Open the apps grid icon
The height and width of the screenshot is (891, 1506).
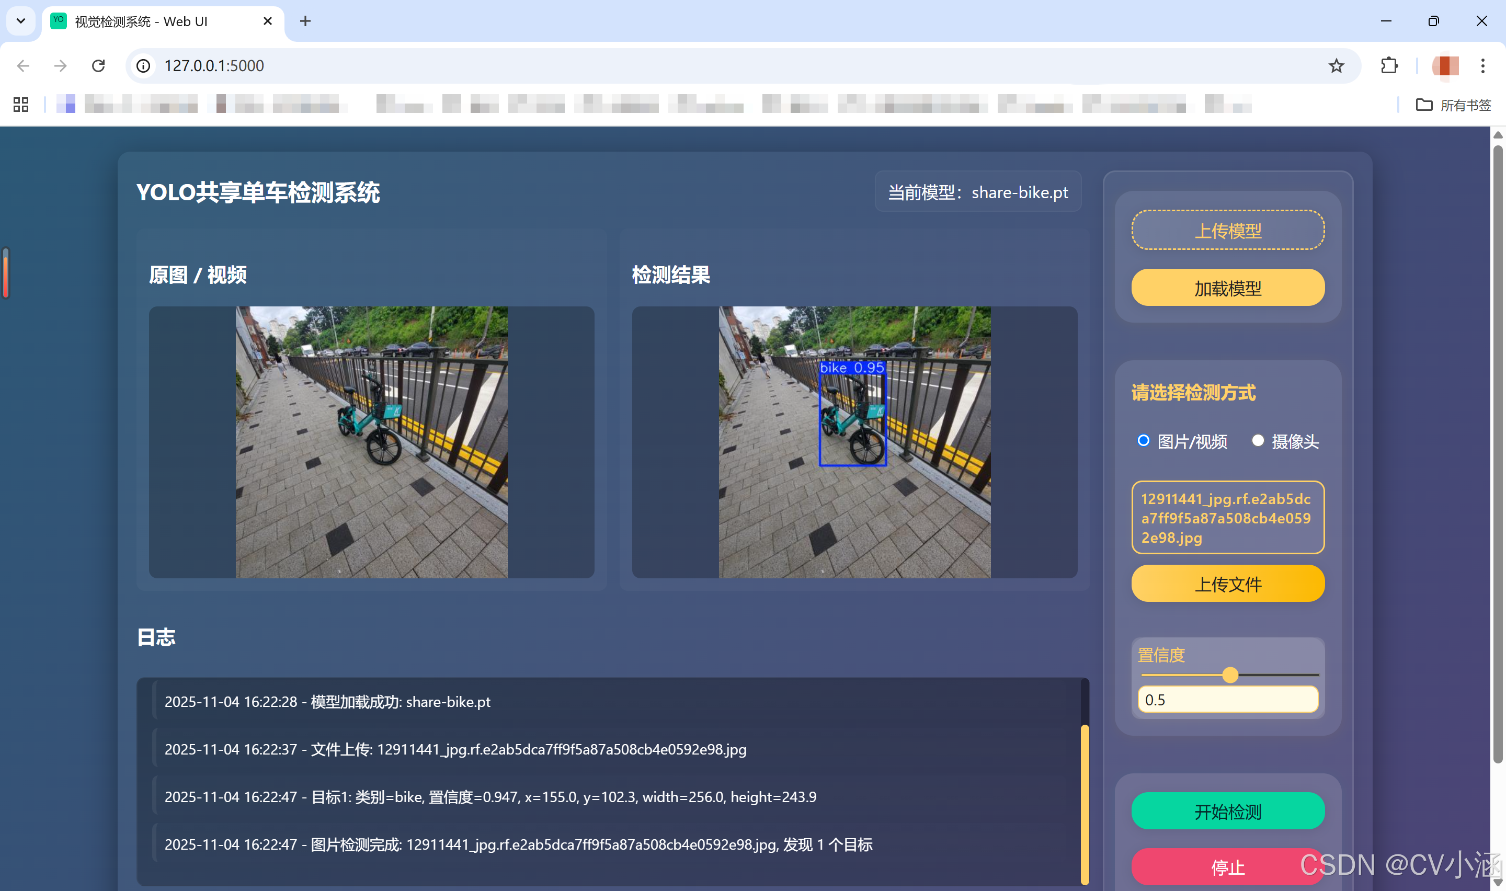pos(21,105)
